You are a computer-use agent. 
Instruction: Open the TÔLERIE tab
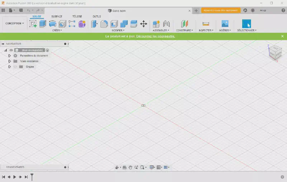coord(77,17)
